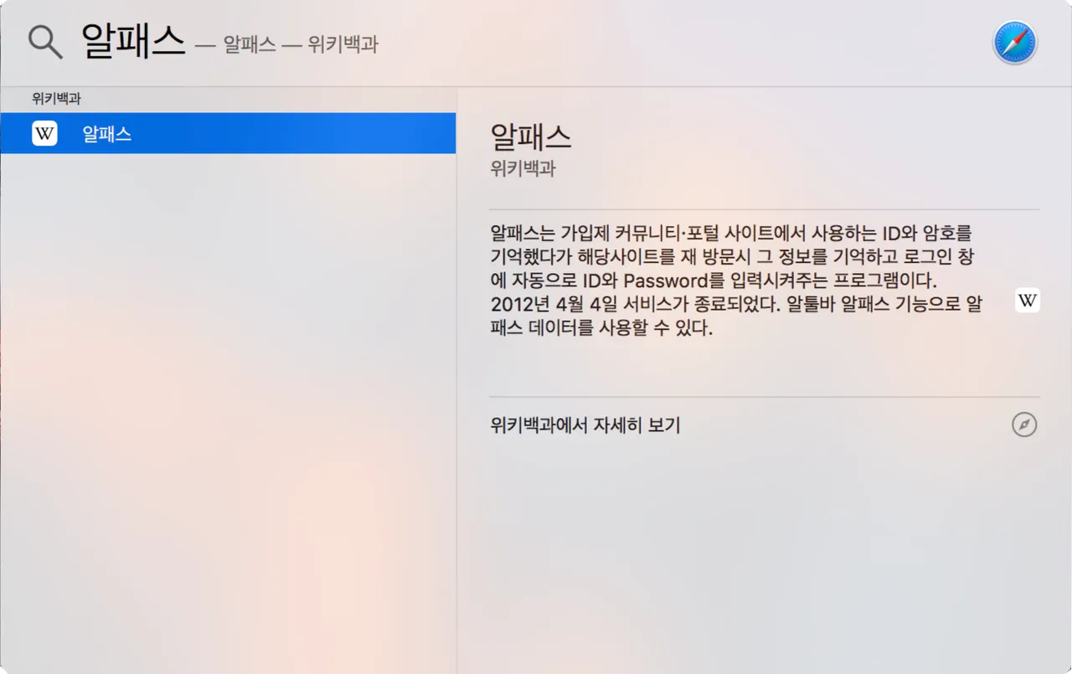Click the 위키백과 subtitle under preview title
This screenshot has height=674, width=1072.
pos(523,168)
